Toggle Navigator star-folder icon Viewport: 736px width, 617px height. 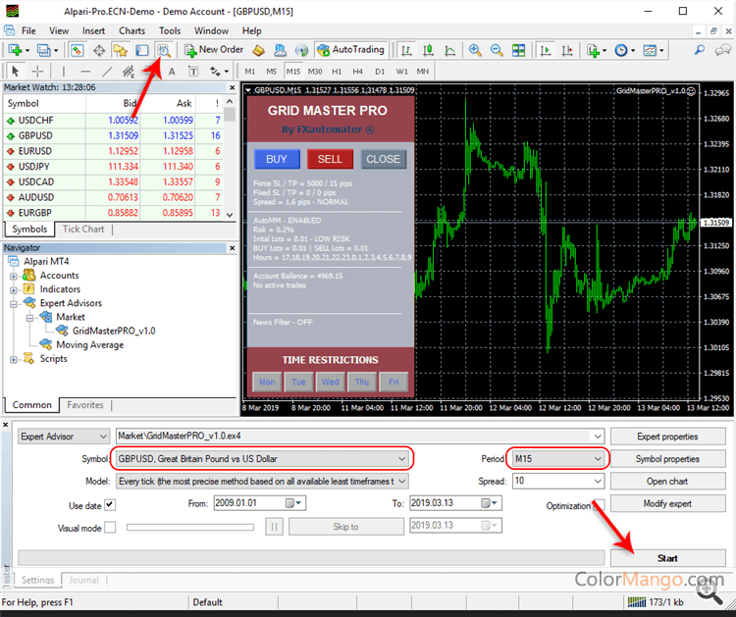[120, 50]
